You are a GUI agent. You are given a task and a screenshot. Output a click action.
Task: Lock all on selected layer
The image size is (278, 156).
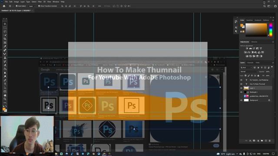[x=258, y=76]
